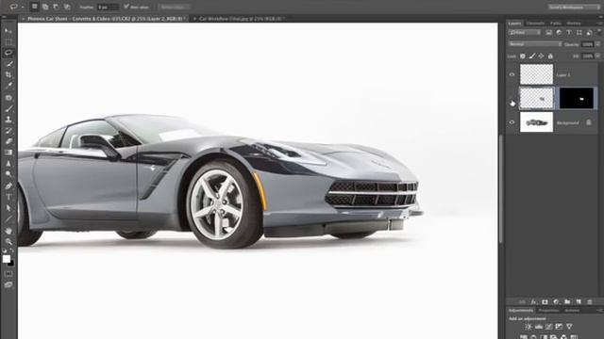
Task: Select the Phoenix Car Shoot document tab
Action: pos(105,19)
